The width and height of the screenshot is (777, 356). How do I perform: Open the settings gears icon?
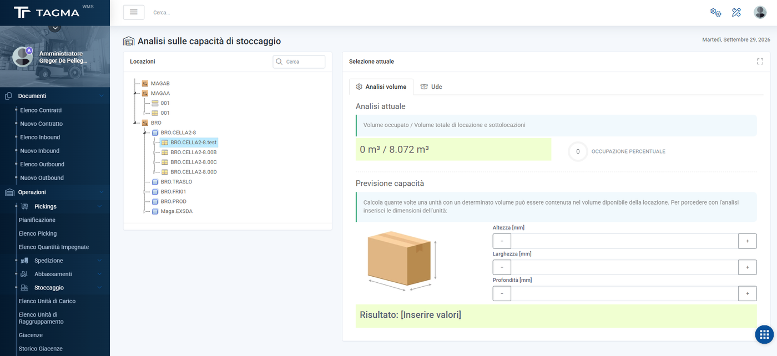[715, 12]
